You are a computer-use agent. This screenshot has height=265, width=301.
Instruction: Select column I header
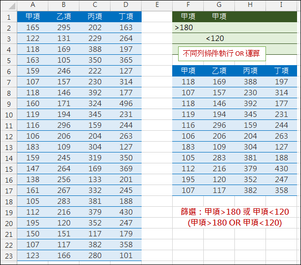(x=281, y=5)
